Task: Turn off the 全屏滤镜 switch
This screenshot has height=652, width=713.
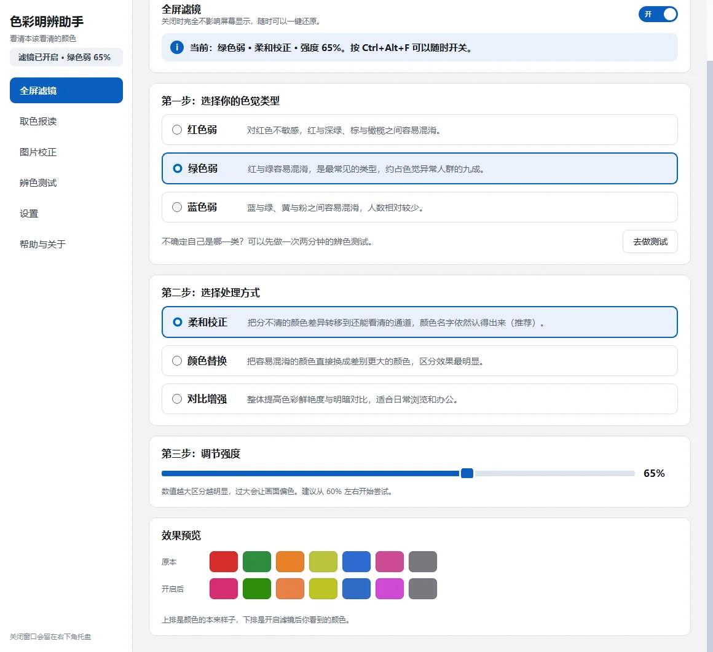Action: (658, 14)
